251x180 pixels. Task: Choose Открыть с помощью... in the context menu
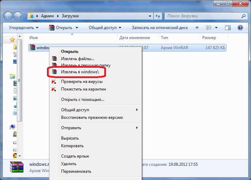(83, 100)
